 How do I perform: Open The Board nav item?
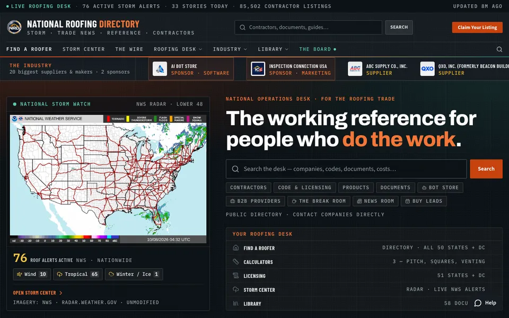[318, 49]
